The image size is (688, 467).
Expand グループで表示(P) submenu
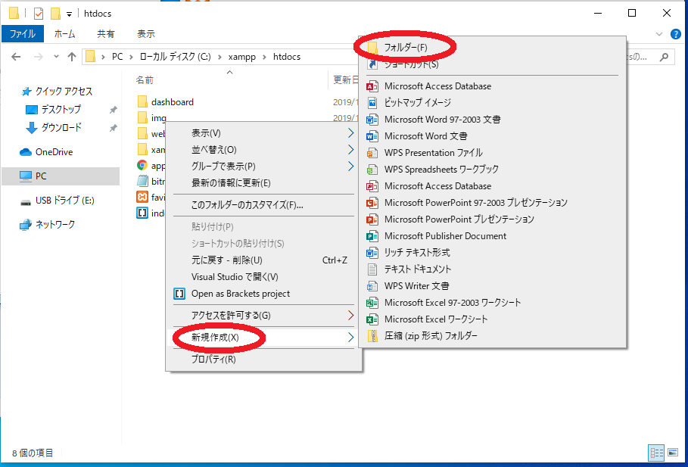[x=350, y=167]
